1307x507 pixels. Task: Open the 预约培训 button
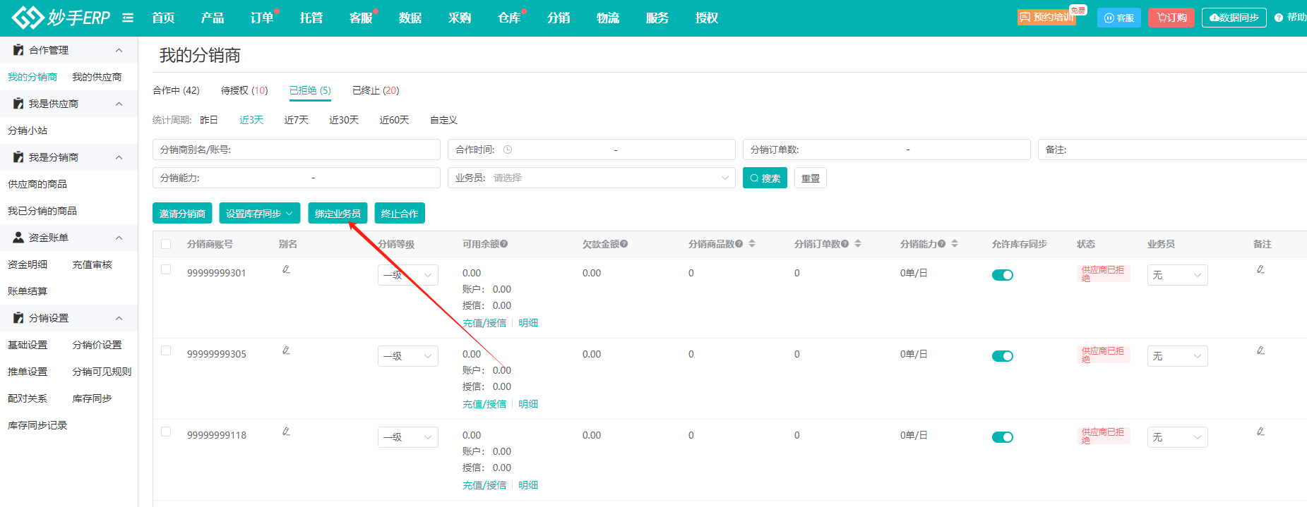coord(1046,17)
